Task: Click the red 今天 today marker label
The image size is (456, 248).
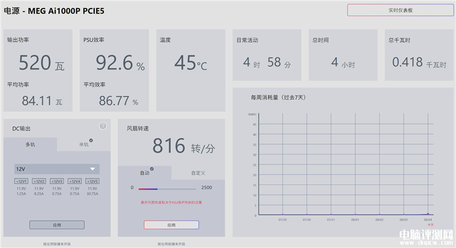Action: pyautogui.click(x=430, y=225)
